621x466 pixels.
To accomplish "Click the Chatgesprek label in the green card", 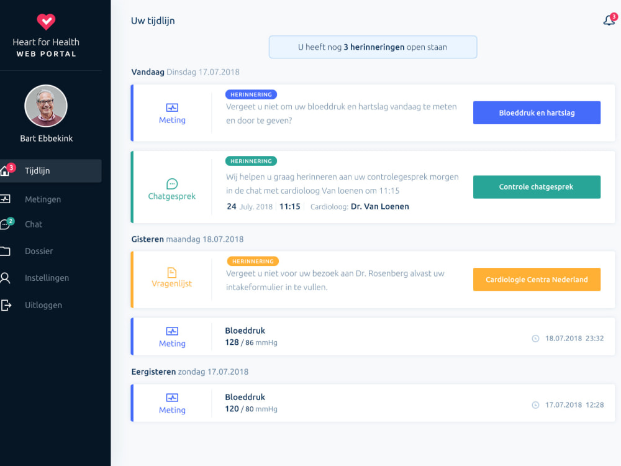I will point(172,196).
